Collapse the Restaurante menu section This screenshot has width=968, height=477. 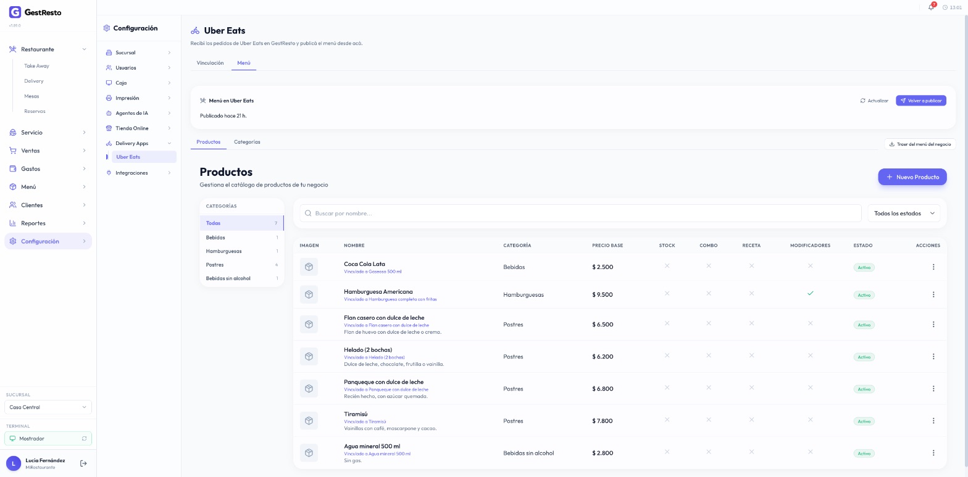point(48,49)
